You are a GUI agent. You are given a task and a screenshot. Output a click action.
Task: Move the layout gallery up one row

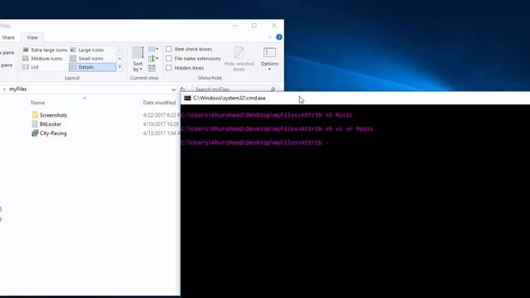click(x=119, y=50)
